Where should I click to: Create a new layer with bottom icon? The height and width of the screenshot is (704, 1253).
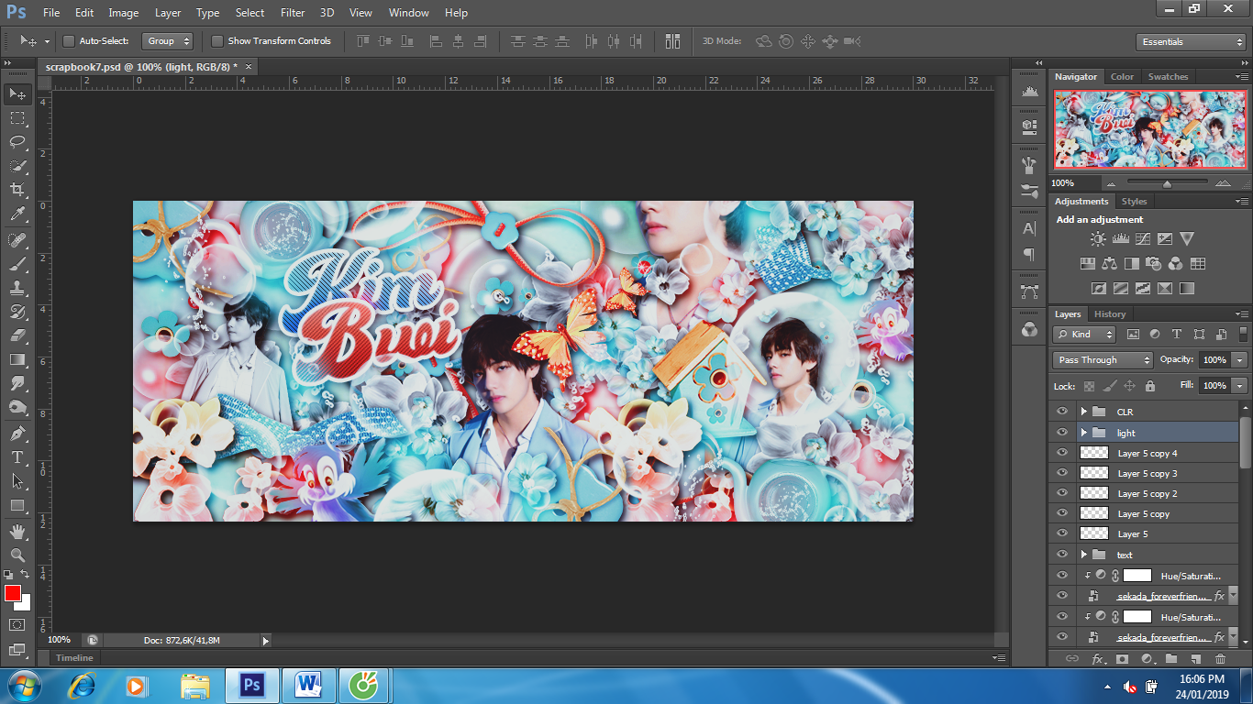pos(1195,658)
